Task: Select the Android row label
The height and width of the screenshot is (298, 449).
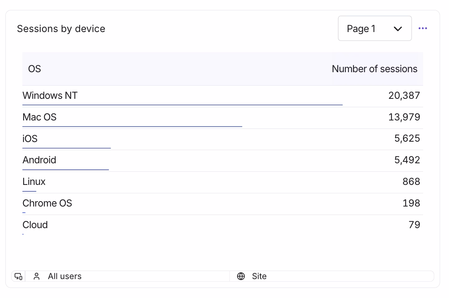Action: (x=39, y=160)
